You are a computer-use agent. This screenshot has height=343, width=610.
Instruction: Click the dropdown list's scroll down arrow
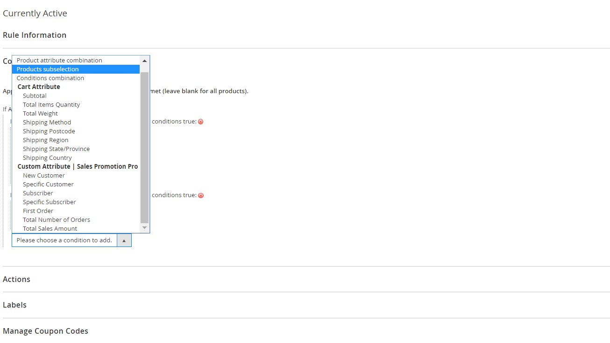(145, 228)
